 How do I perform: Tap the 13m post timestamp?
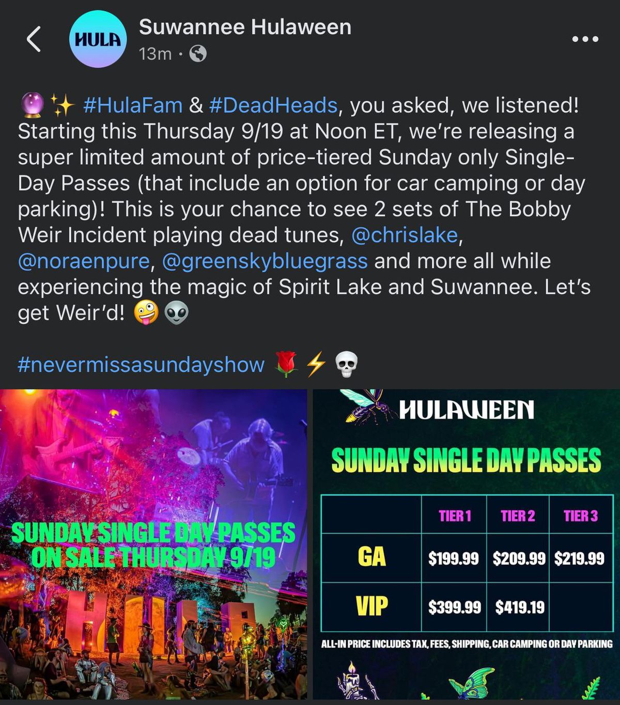(x=155, y=53)
